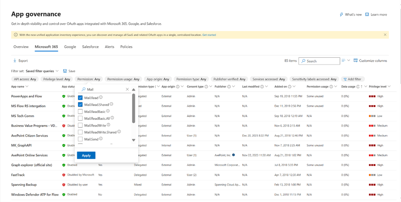Click the Publisher column info icon
The width and height of the screenshot is (401, 202).
pyautogui.click(x=229, y=87)
